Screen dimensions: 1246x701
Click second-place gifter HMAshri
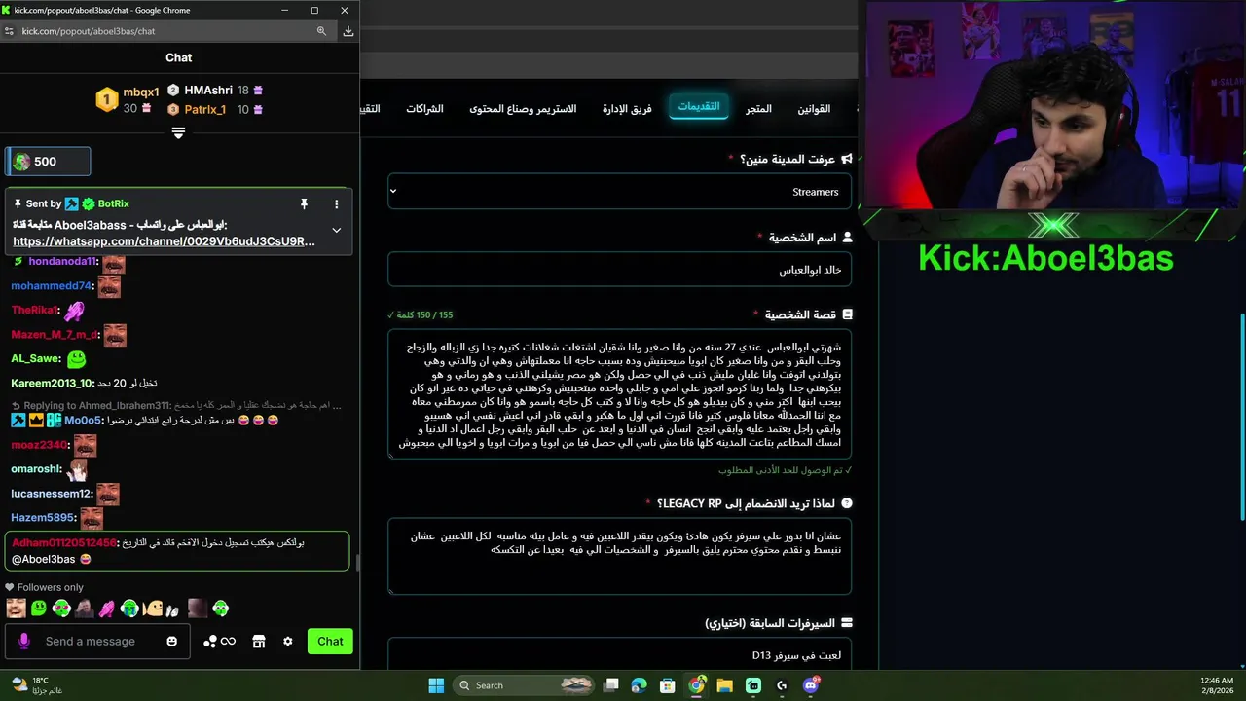208,90
